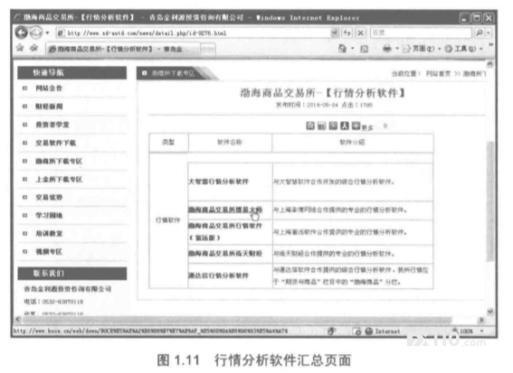Open 交易软件下载 in the sidebar
The width and height of the screenshot is (513, 373).
pos(55,143)
